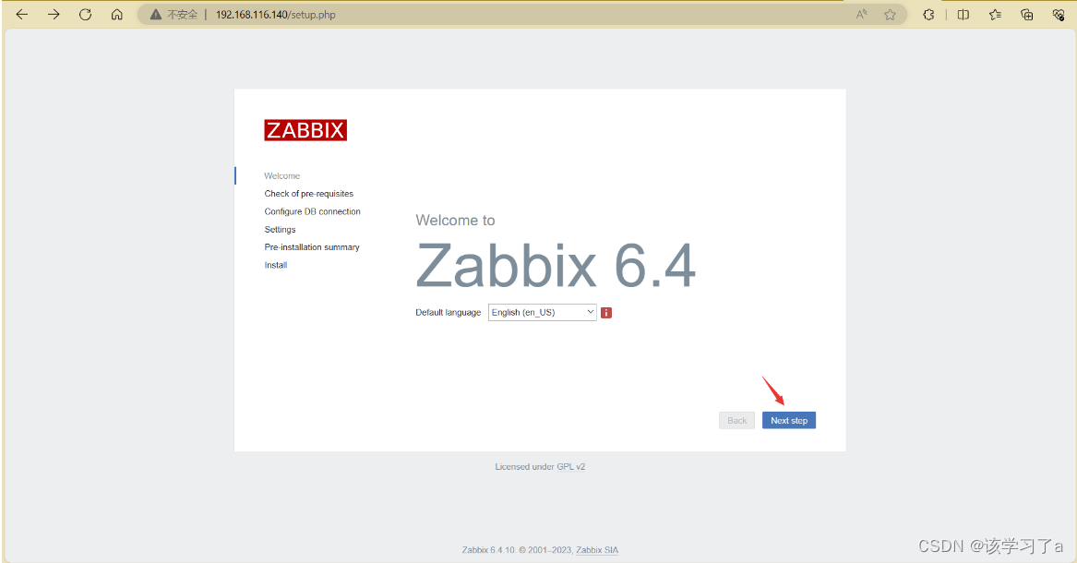Click the ZABBIX logo
The height and width of the screenshot is (563, 1077).
click(305, 130)
